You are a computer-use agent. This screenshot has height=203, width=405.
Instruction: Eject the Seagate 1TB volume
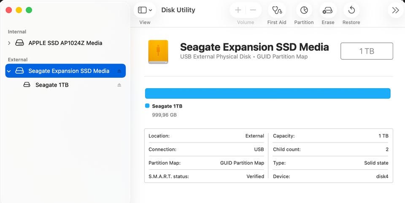coord(119,85)
